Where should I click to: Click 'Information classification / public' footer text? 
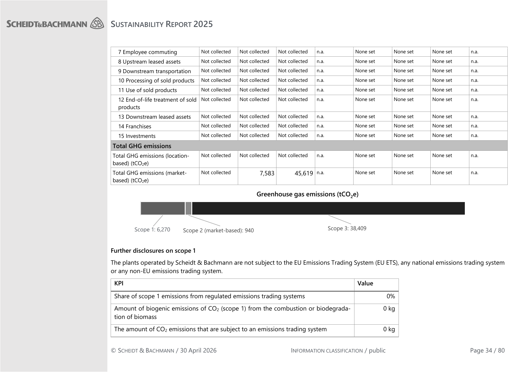pyautogui.click(x=338, y=350)
